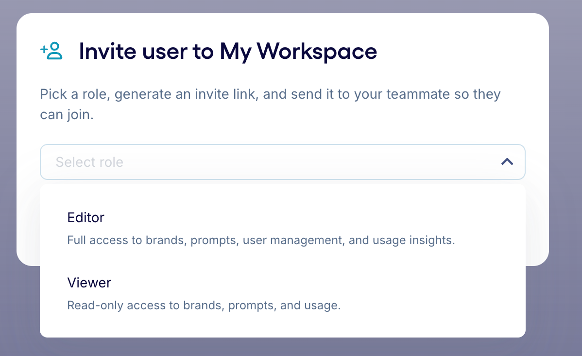This screenshot has width=582, height=356.
Task: Click the teal plus-person invite icon
Action: pos(51,51)
